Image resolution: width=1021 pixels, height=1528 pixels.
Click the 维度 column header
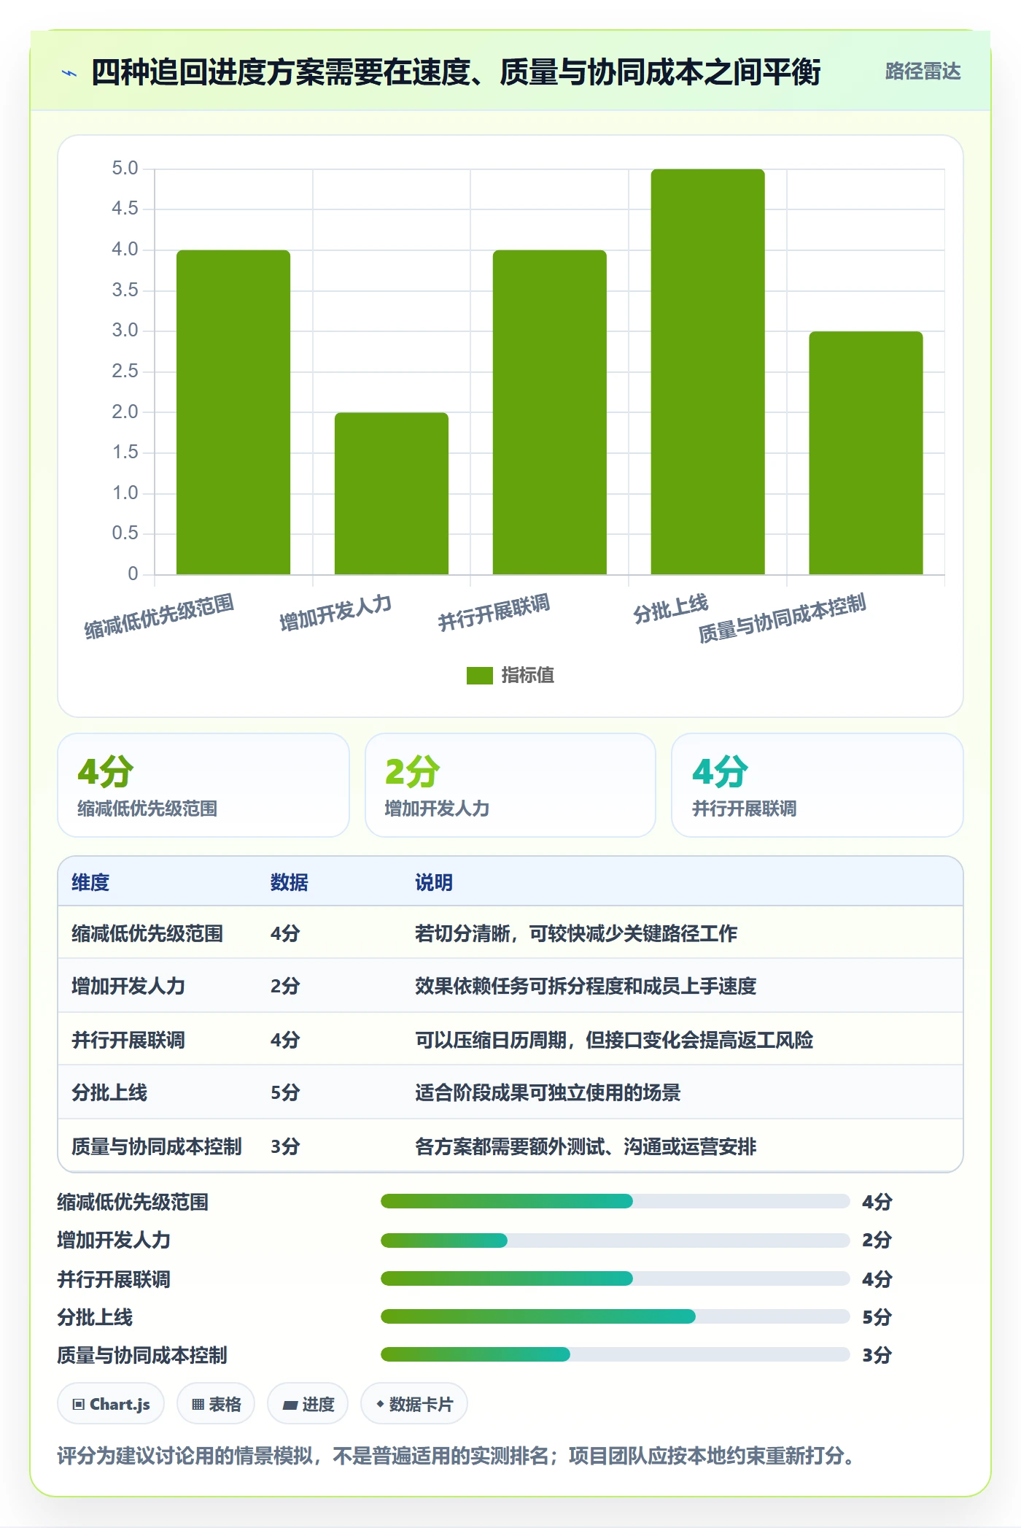point(90,882)
